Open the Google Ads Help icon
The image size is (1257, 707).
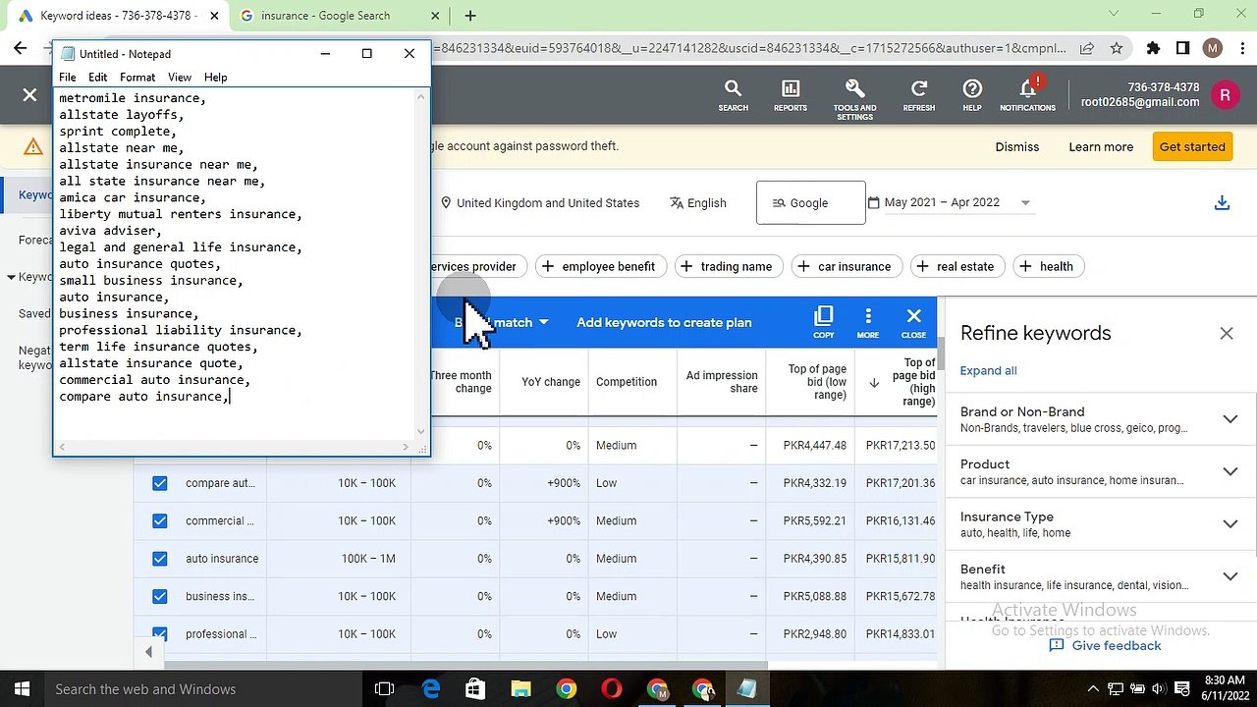(972, 95)
